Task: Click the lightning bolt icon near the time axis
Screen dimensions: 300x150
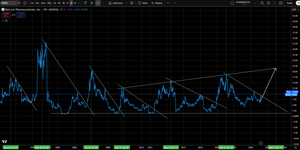Action: (261, 143)
